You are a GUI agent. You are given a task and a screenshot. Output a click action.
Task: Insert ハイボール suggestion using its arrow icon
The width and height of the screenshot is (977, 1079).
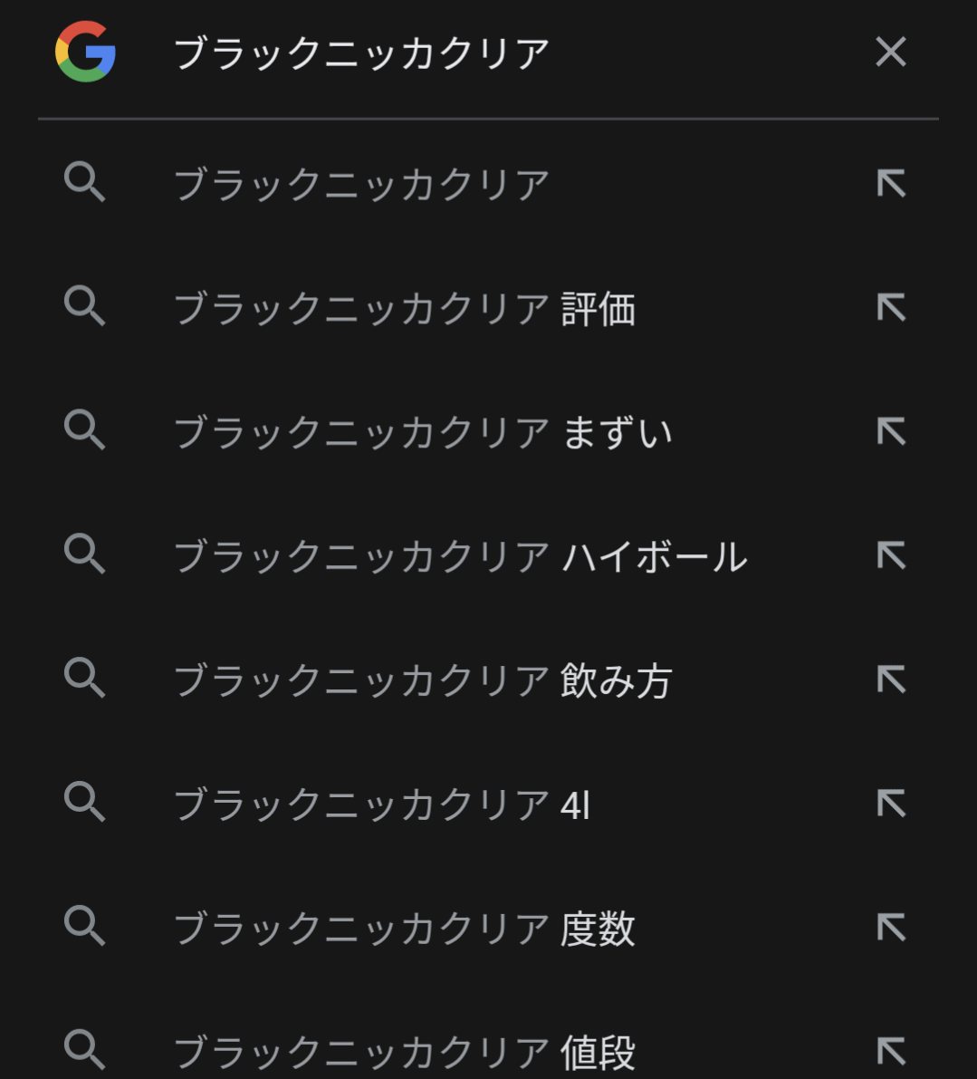pos(892,555)
